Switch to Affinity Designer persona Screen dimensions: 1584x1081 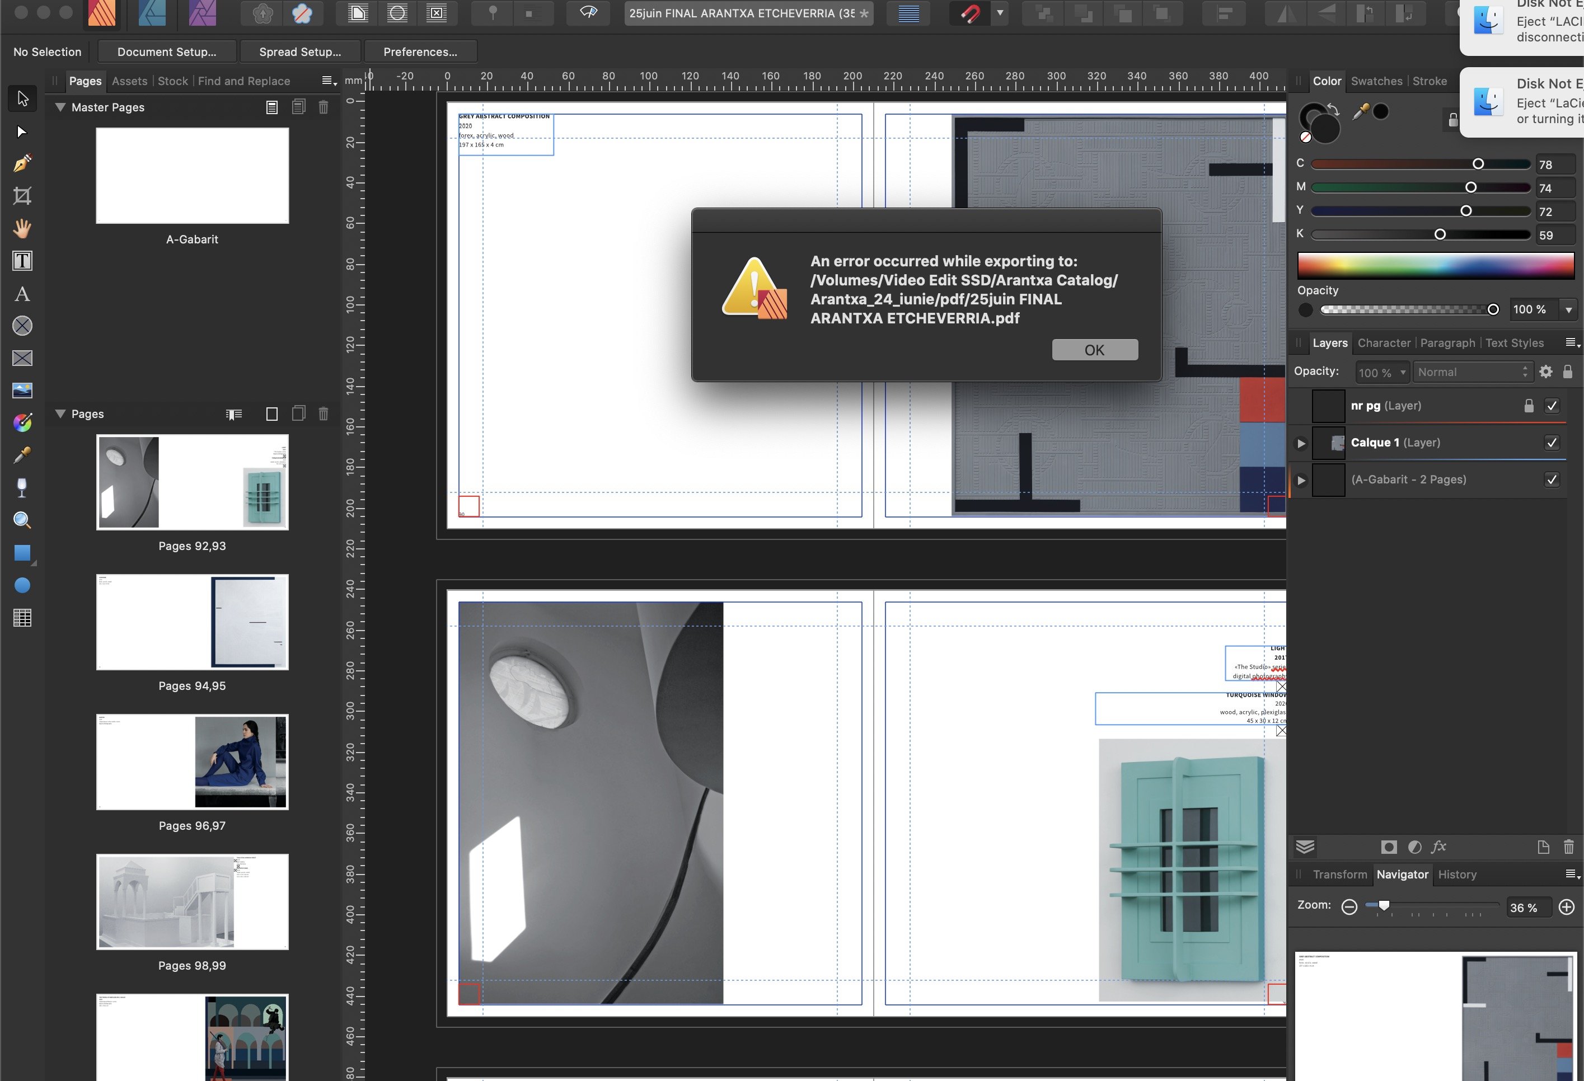[x=152, y=13]
